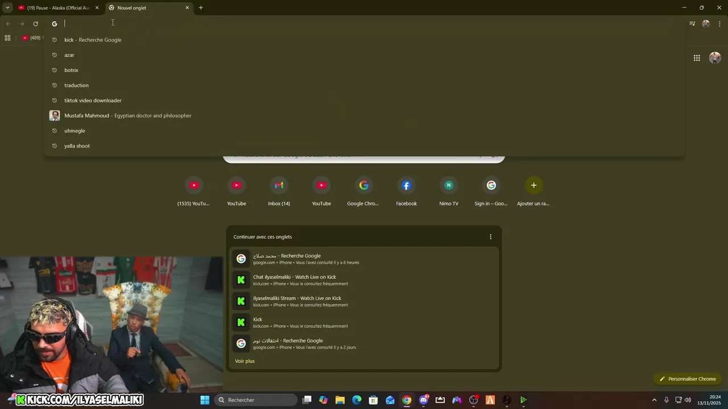Screen dimensions: 728x409
Task: Open File Explorer from the taskbar
Action: [x=340, y=400]
